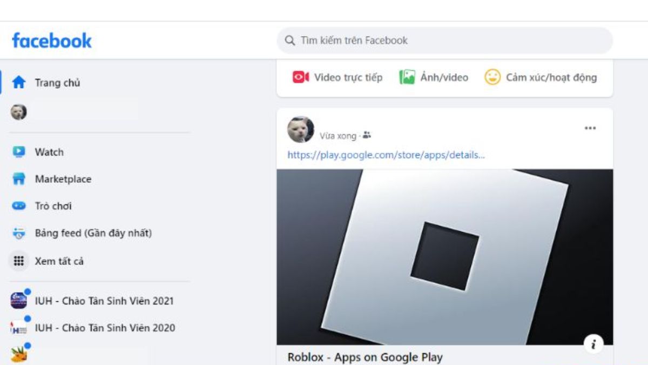Click the facebook logo
The image size is (648, 365).
[x=52, y=40]
